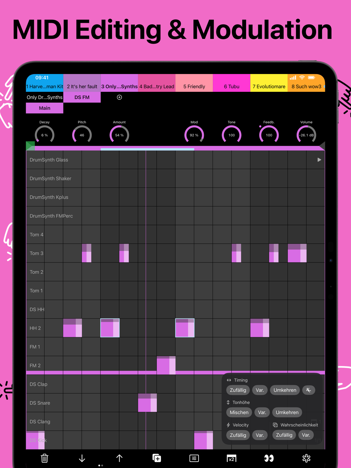Tap the Var. button in the Tonhöhe row

click(x=262, y=412)
